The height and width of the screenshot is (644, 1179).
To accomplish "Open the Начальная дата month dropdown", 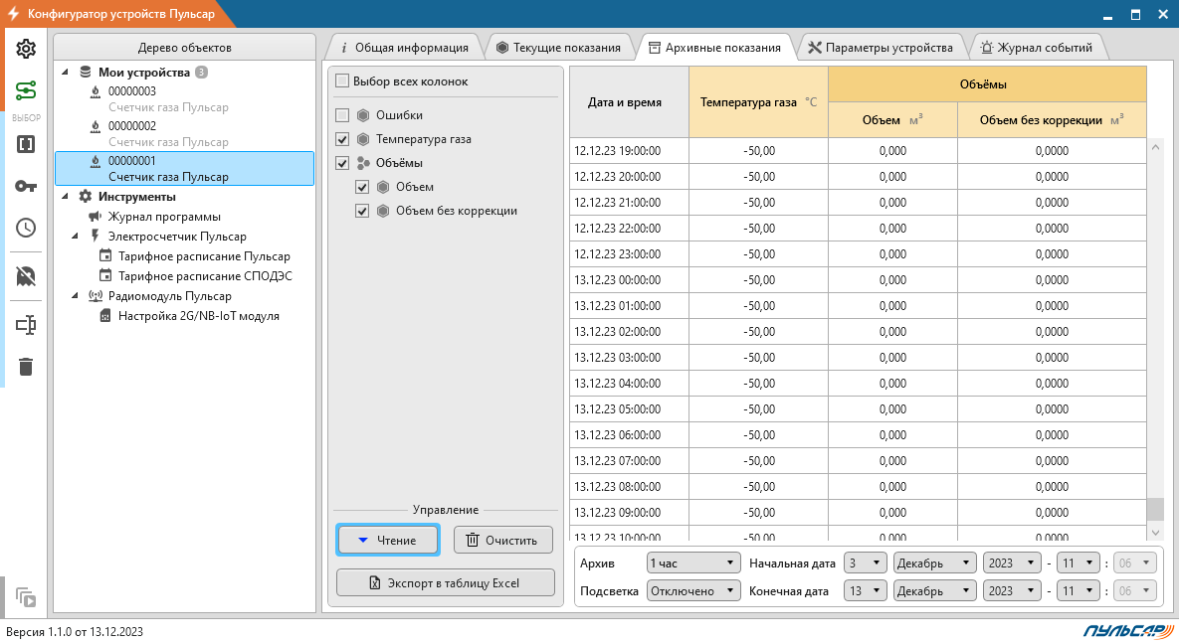I will tap(934, 563).
